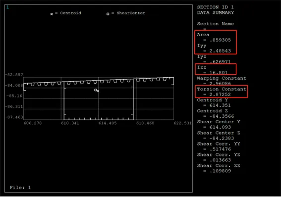The width and height of the screenshot is (281, 197).
Task: Click the 'Shear Corr. YZ' label
Action: 219,155
